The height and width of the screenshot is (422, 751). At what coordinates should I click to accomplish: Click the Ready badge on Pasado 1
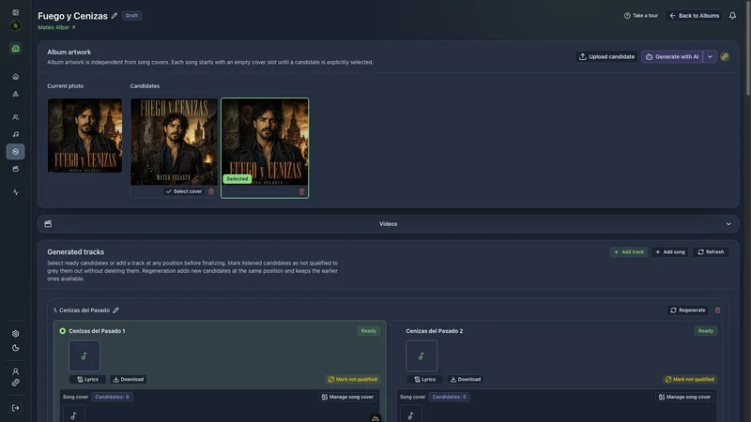[369, 331]
